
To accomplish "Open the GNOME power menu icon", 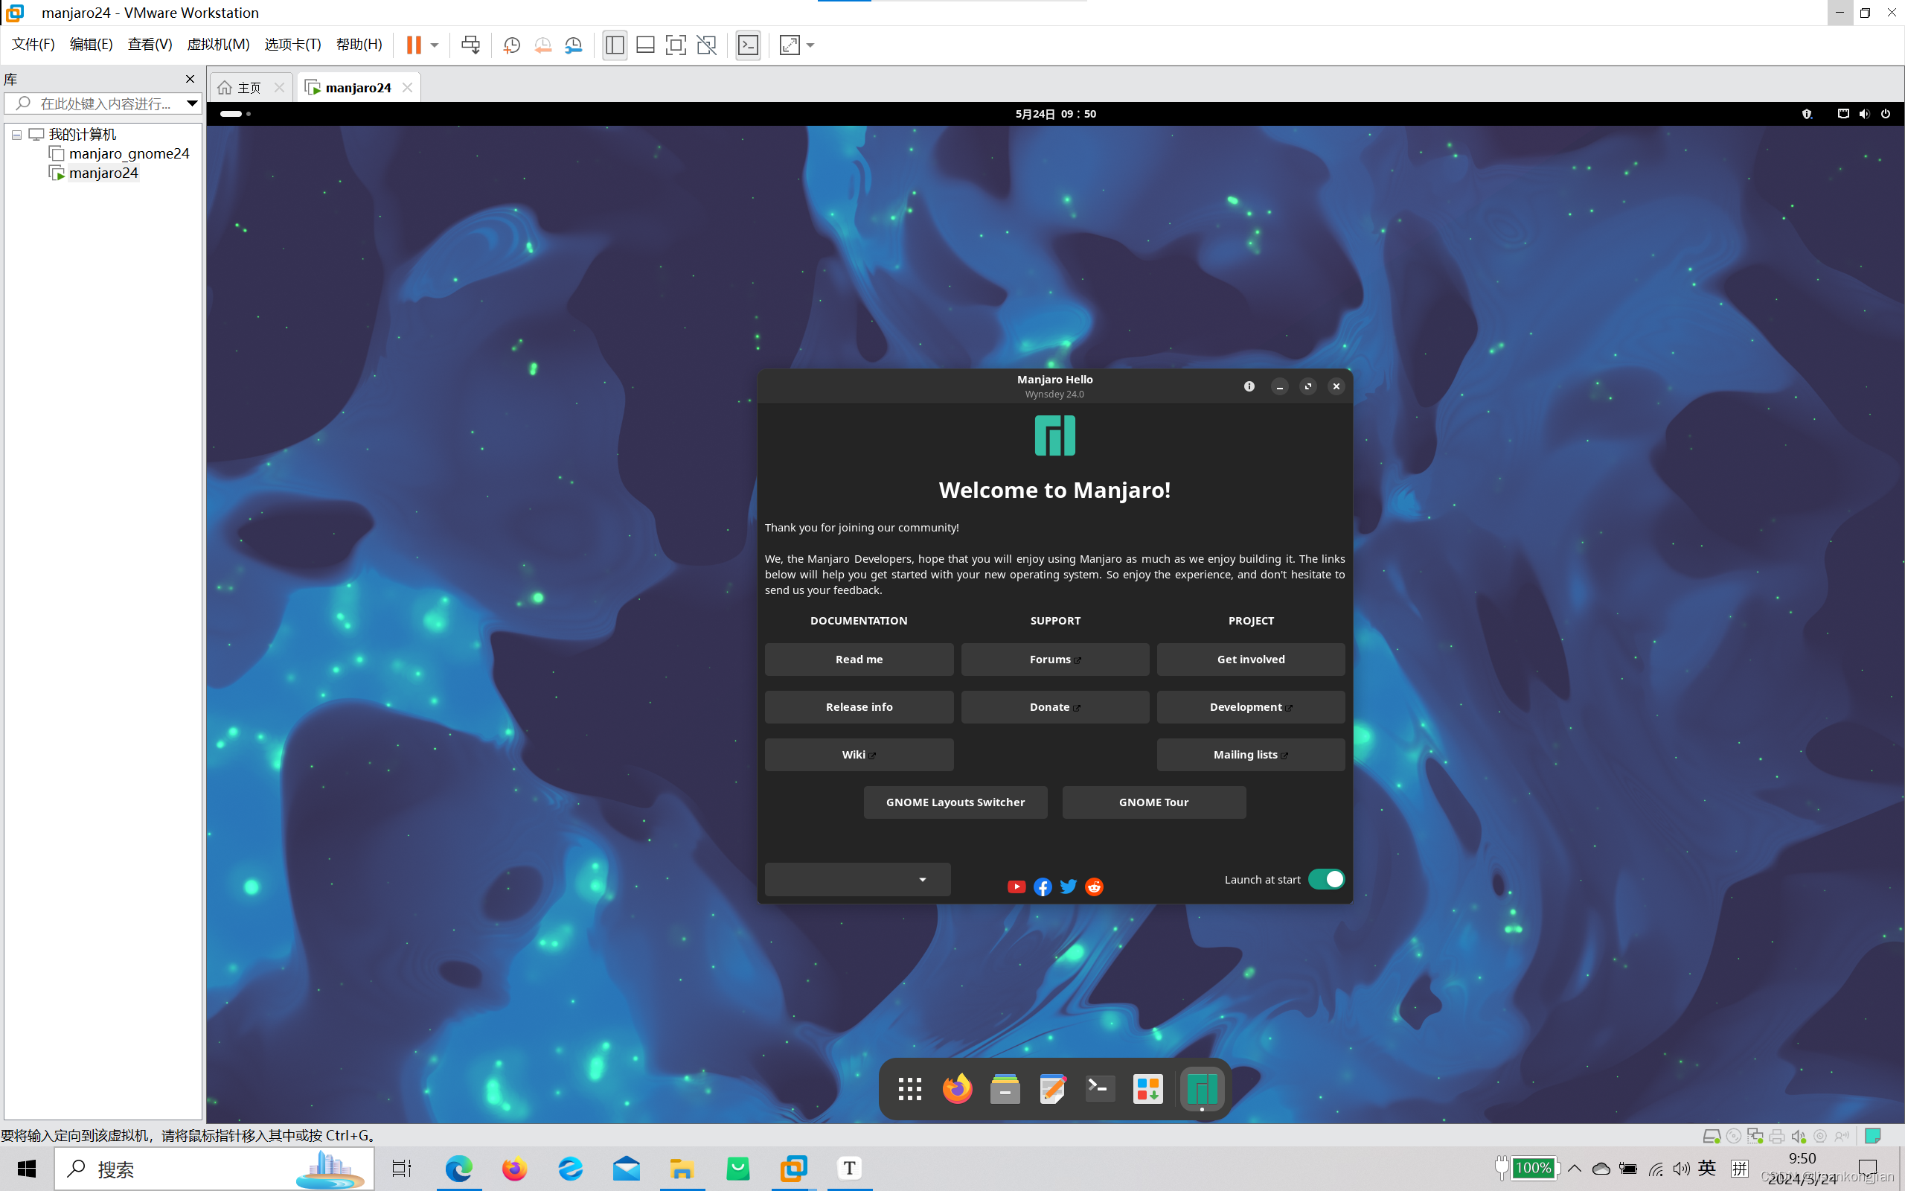I will click(1886, 113).
